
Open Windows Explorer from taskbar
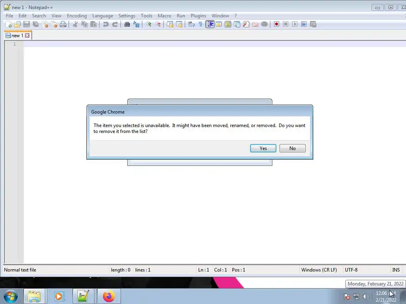click(34, 296)
